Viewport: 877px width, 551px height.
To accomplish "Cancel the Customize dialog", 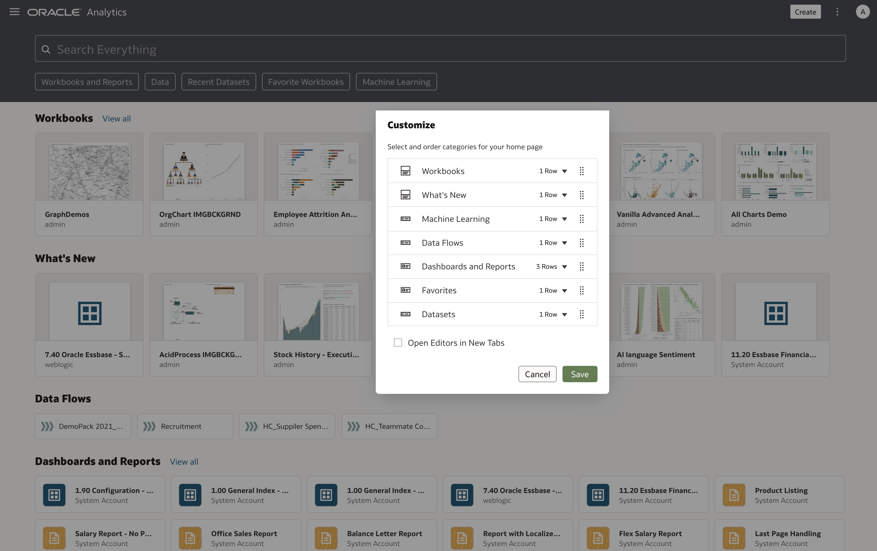I will tap(537, 374).
